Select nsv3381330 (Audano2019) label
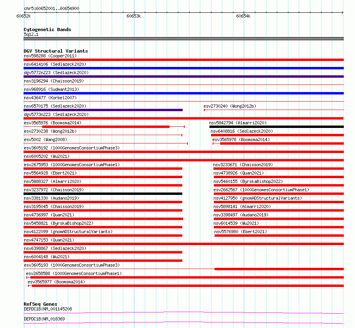Image resolution: width=355 pixels, height=328 pixels. click(x=51, y=198)
